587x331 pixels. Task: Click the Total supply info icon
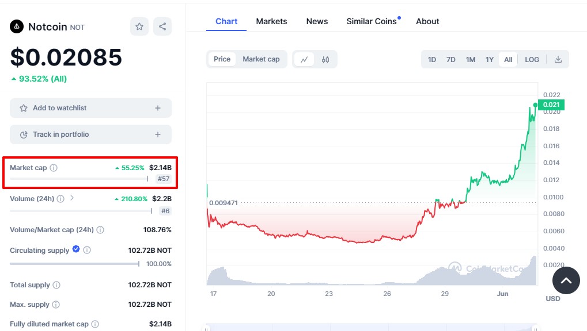tap(56, 285)
